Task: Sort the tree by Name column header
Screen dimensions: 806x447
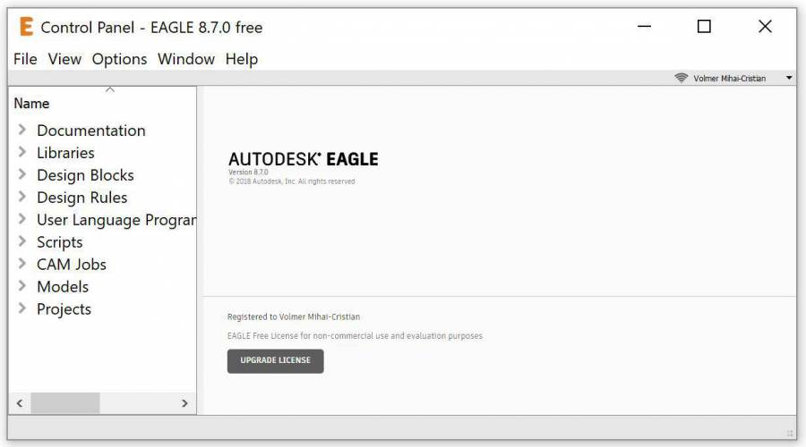Action: (x=31, y=104)
